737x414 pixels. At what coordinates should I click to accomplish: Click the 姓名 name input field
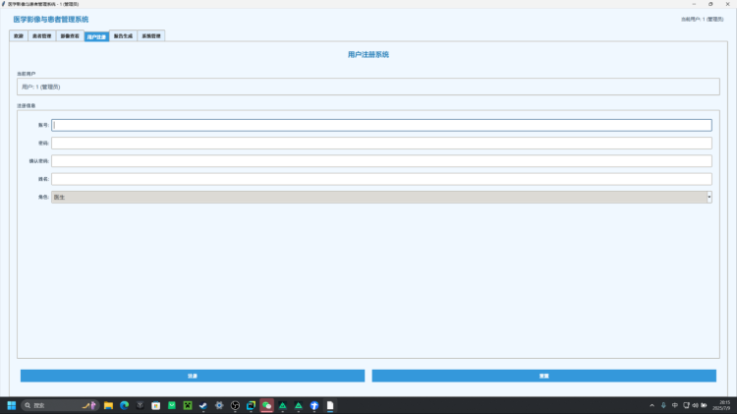pos(381,179)
